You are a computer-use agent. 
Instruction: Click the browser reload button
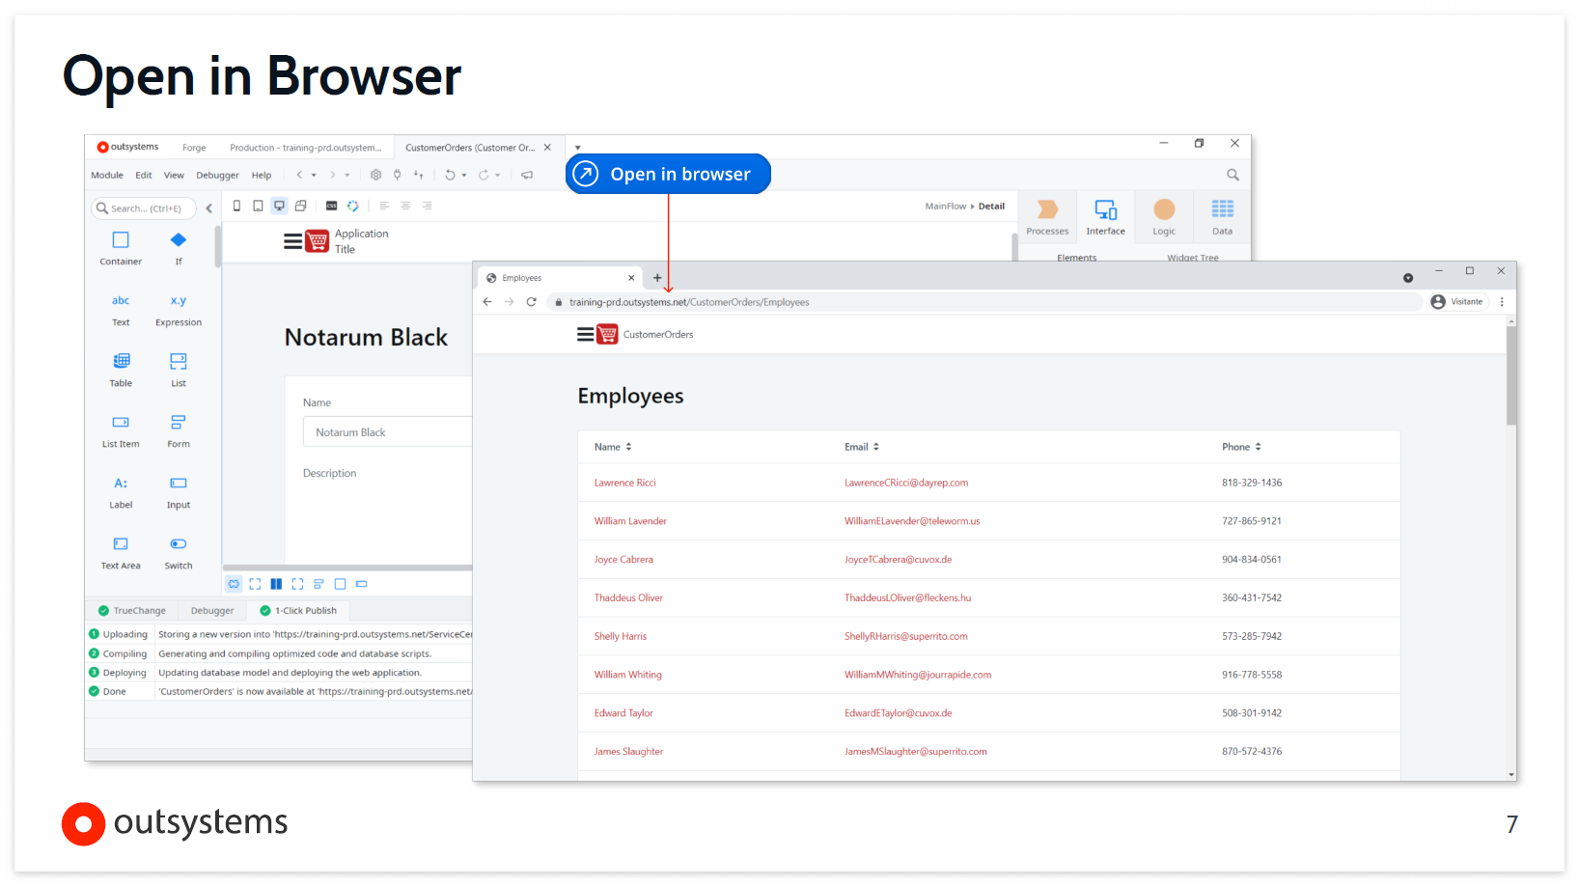pos(531,302)
